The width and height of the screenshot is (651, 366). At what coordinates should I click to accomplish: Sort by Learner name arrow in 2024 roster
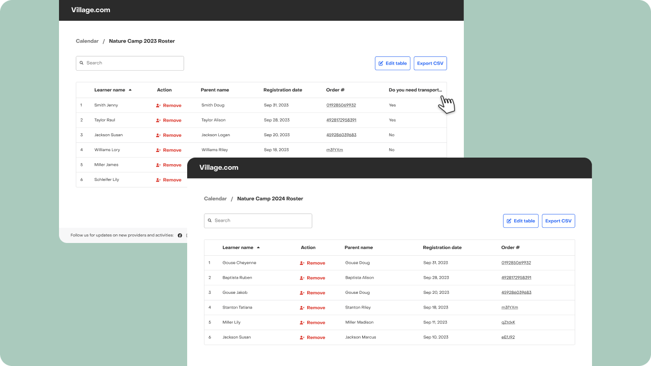click(258, 248)
